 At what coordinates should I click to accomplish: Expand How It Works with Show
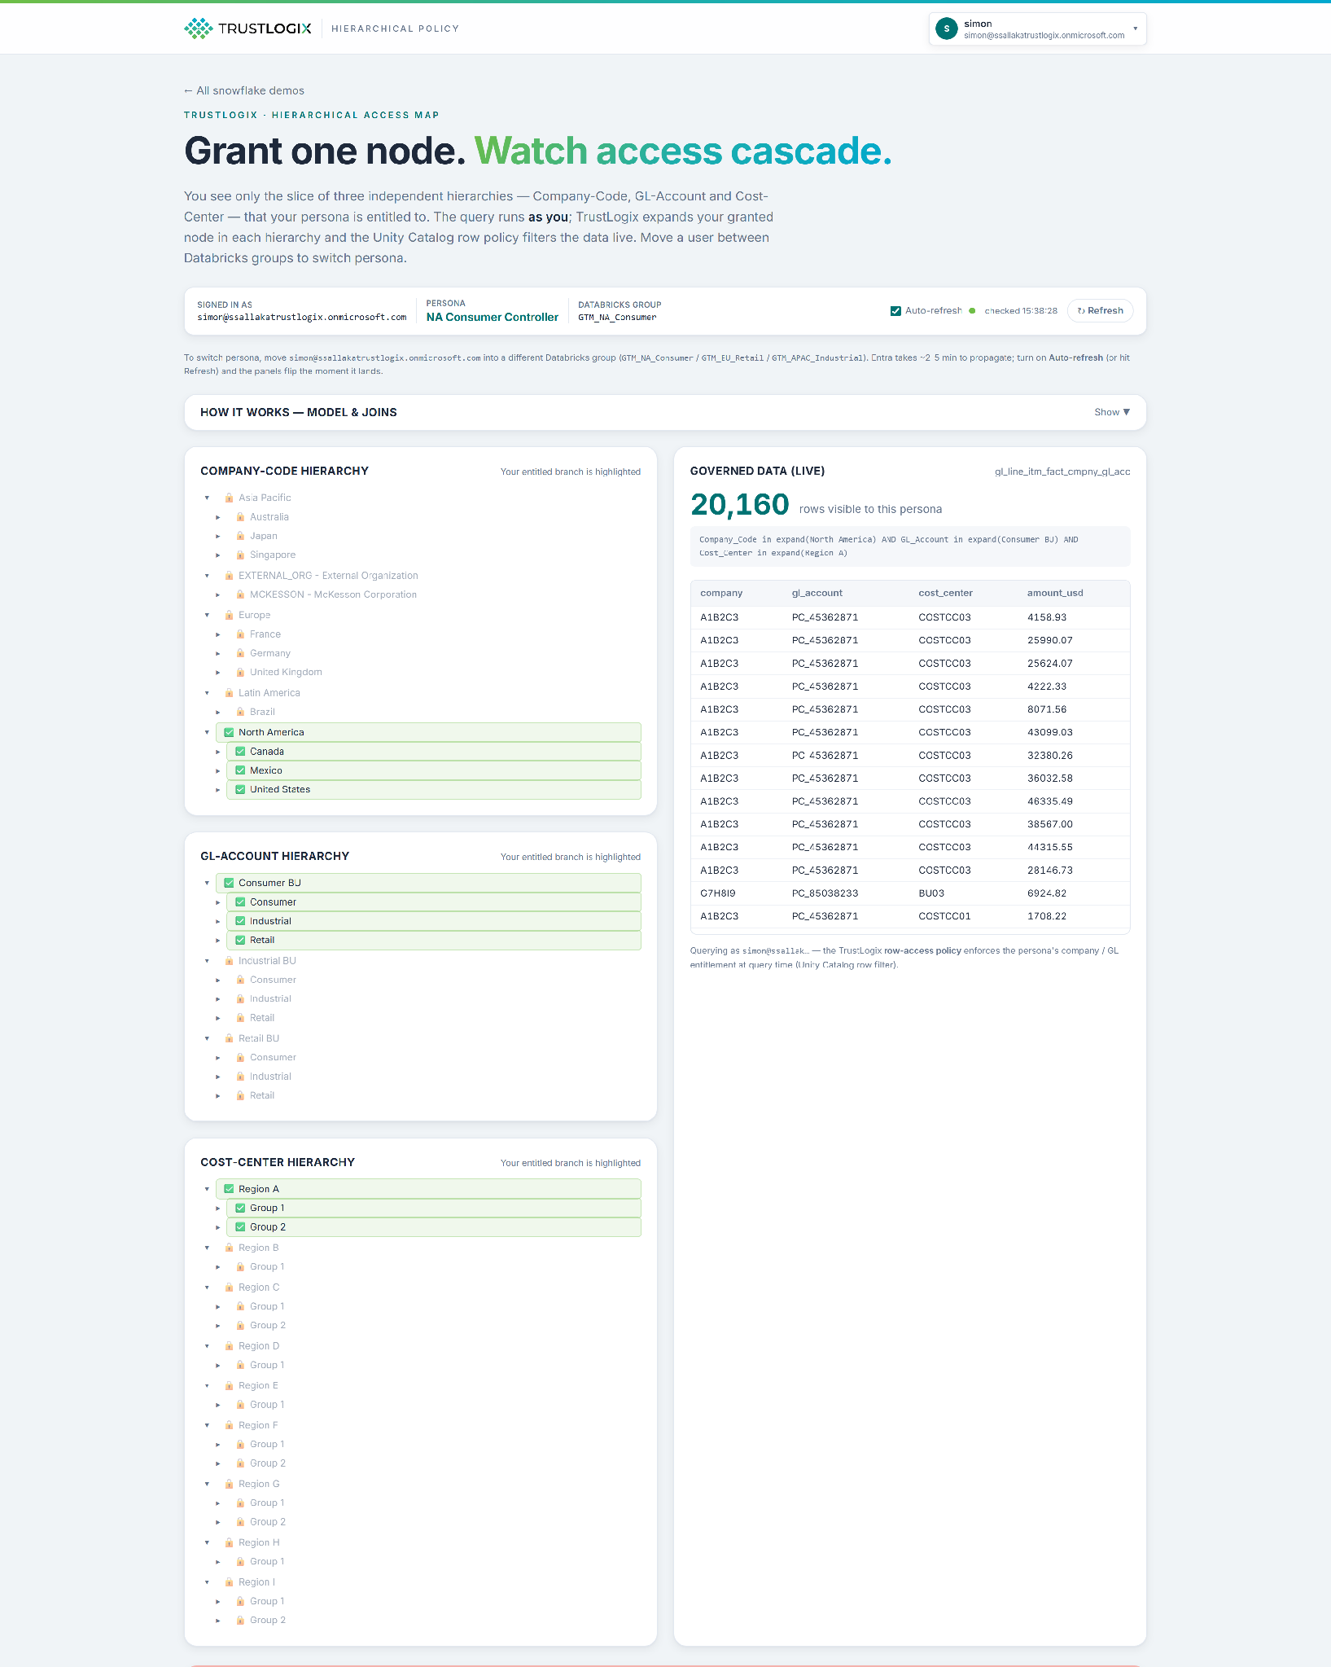point(1112,412)
